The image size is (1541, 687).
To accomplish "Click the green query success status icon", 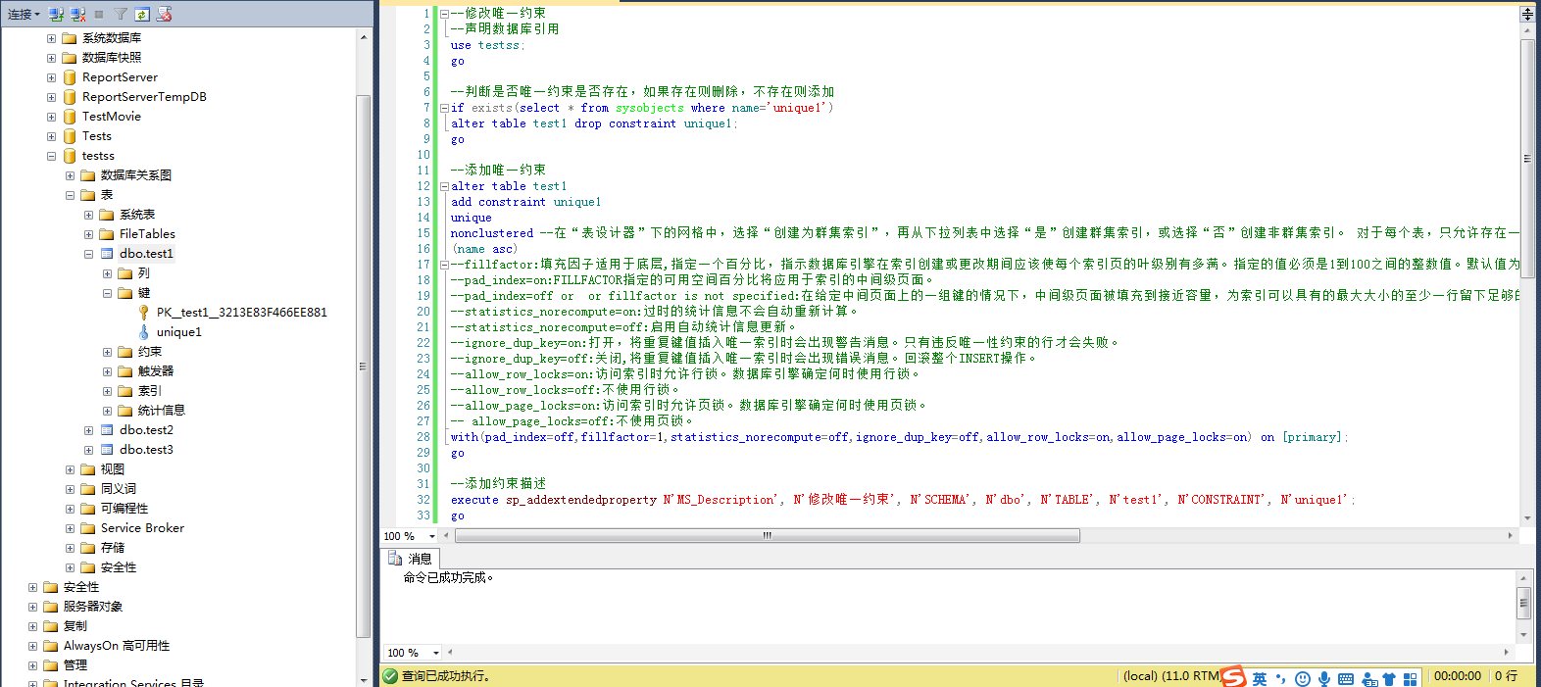I will 390,676.
